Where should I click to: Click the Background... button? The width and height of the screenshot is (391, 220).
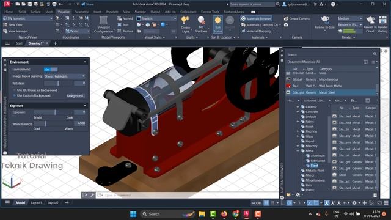(x=76, y=96)
